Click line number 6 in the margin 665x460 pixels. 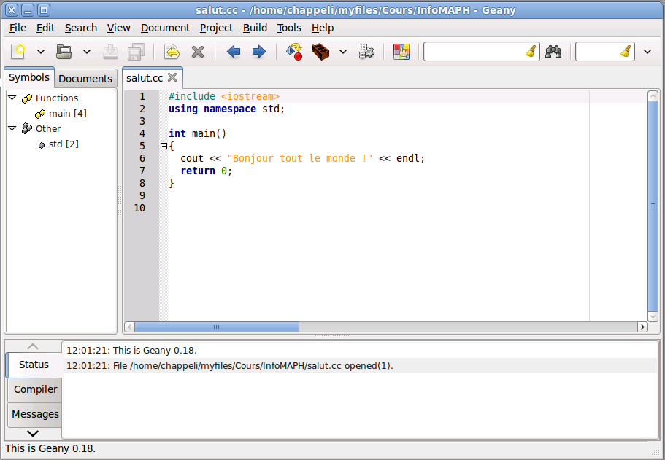point(142,158)
